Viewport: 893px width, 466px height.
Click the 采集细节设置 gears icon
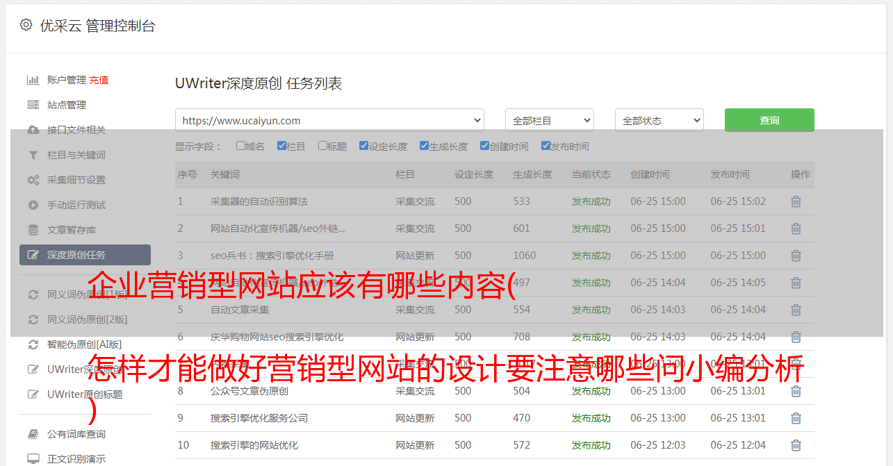33,180
